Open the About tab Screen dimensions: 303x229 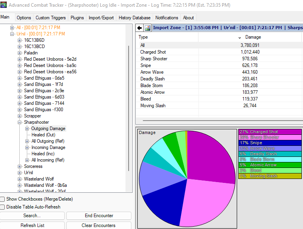coord(189,18)
